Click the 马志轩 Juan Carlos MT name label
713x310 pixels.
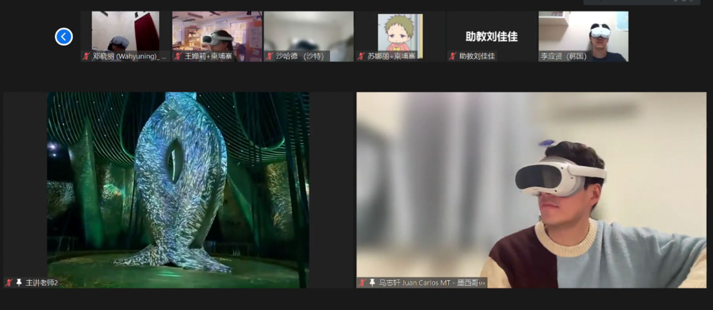point(428,283)
